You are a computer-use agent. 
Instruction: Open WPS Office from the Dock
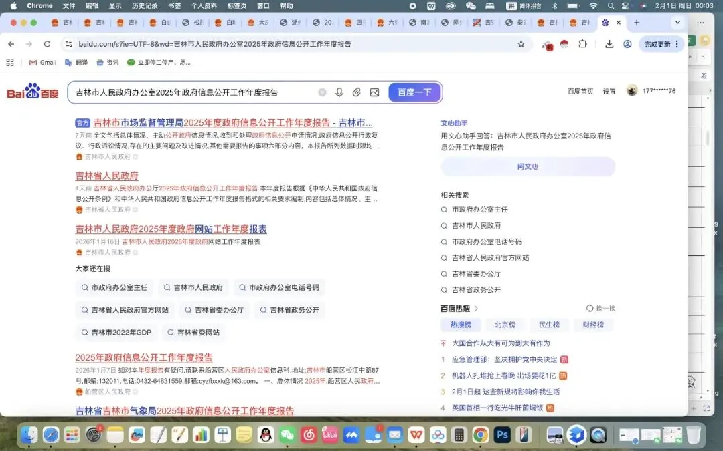coord(416,434)
